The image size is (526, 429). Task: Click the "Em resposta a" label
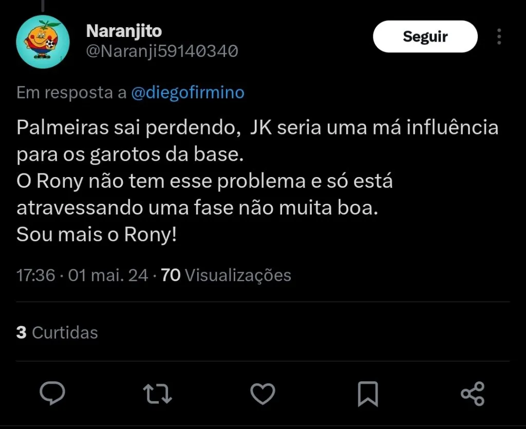tap(71, 93)
